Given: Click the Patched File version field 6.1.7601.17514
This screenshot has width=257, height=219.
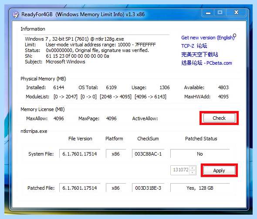Looking at the screenshot, I should (80, 188).
